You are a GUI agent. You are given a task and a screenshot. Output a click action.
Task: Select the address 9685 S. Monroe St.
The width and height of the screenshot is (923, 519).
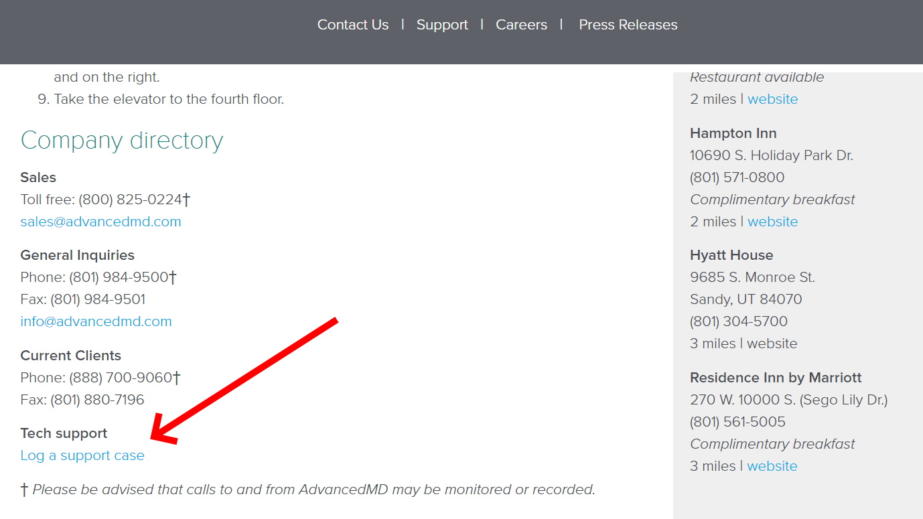click(753, 277)
